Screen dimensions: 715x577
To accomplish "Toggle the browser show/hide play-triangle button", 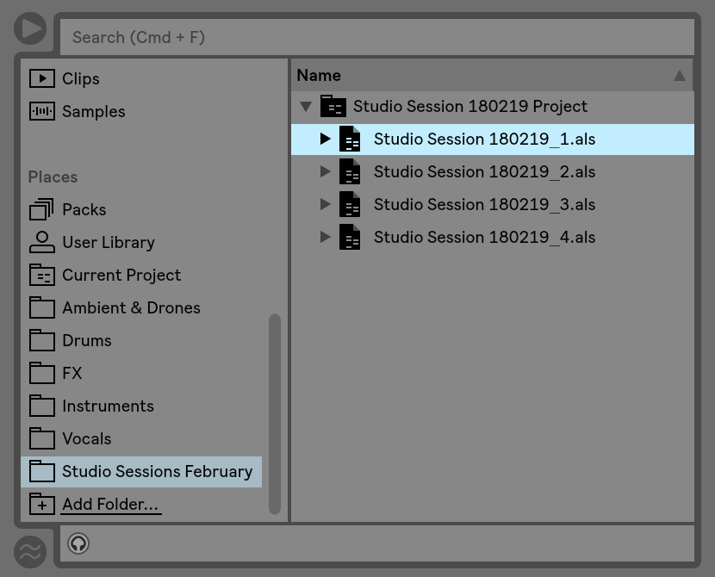I will click(x=30, y=28).
